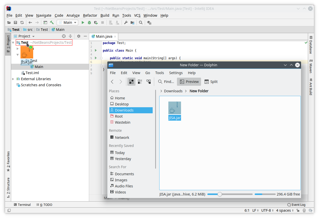
Task: Collapse the Test project root node arrow
Action: coord(13,42)
